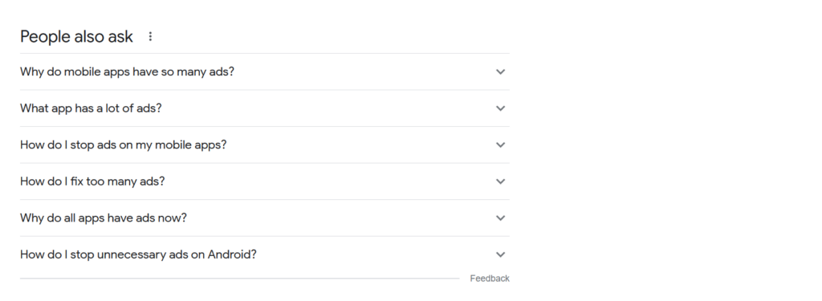Image resolution: width=822 pixels, height=301 pixels.
Task: Send feedback on People also ask results
Action: click(490, 279)
